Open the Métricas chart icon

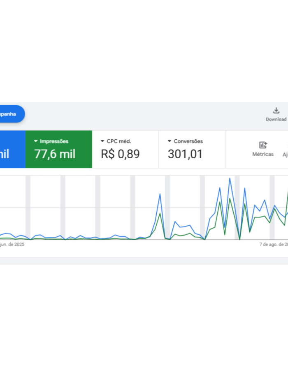(x=263, y=145)
